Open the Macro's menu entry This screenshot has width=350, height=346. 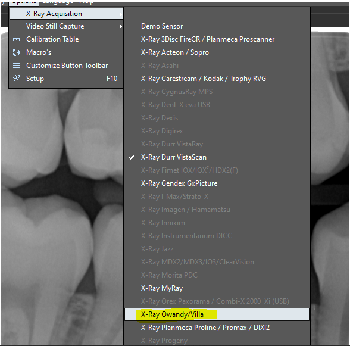(67, 52)
